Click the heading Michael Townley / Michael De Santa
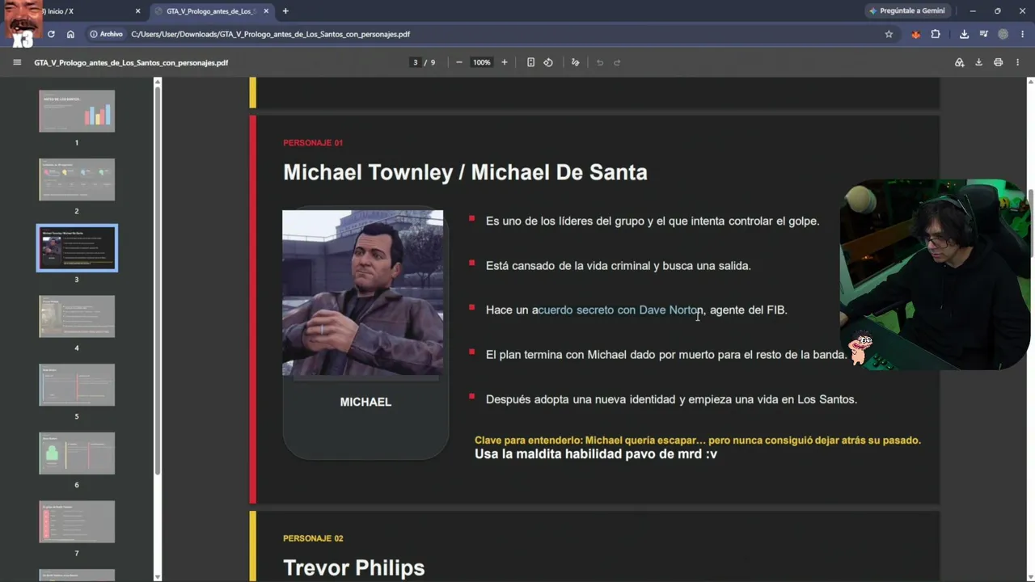Image resolution: width=1035 pixels, height=582 pixels. click(465, 172)
